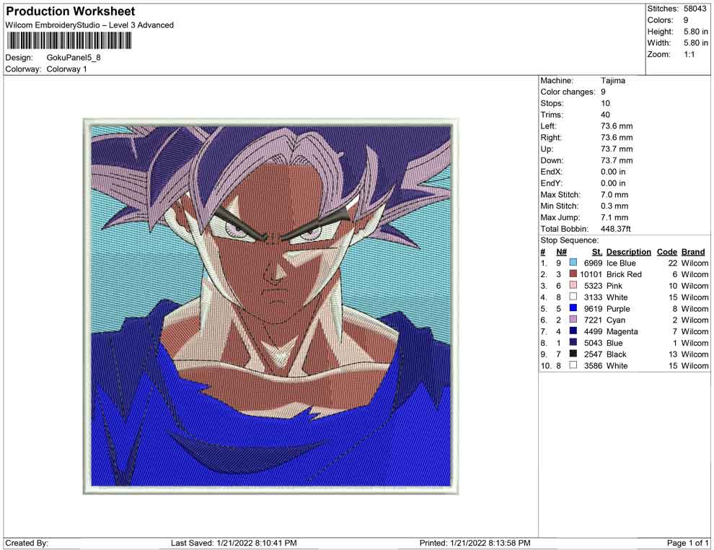
Task: Click the Cyan row color swatch
Action: (x=573, y=320)
